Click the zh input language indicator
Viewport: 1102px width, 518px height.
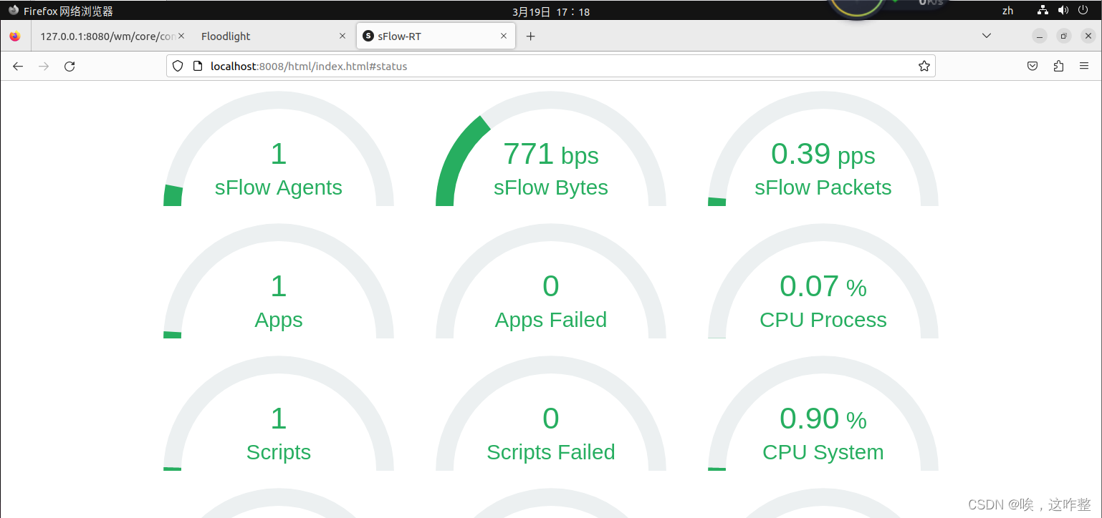tap(1008, 11)
